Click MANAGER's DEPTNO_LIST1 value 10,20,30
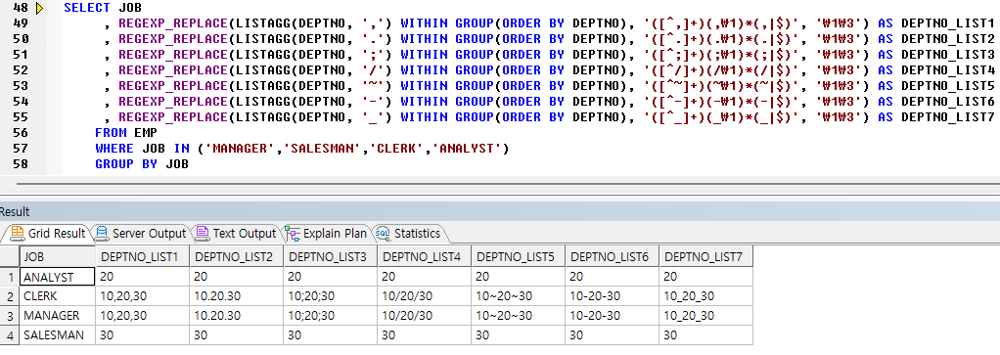 pyautogui.click(x=142, y=316)
